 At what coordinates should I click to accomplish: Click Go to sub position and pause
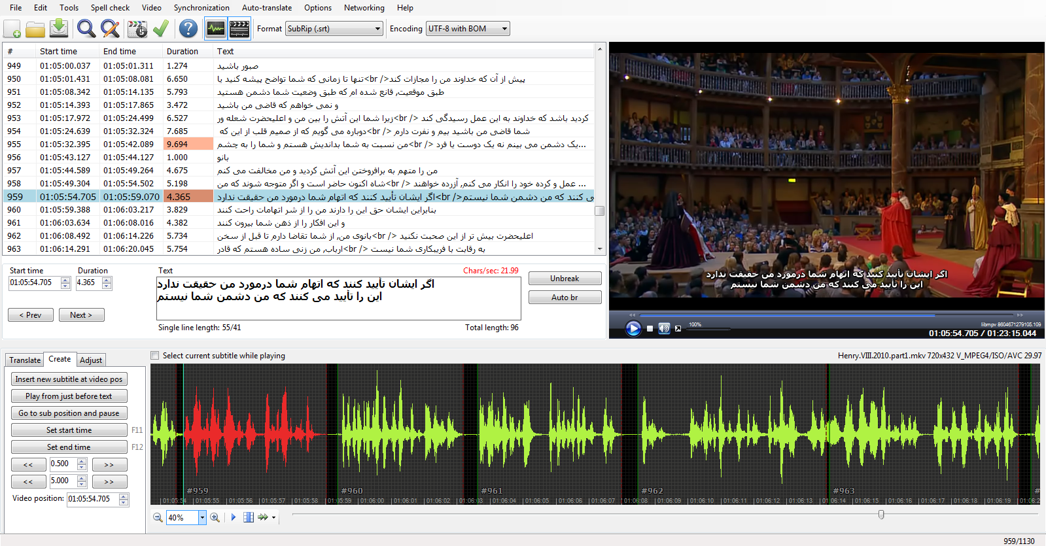(69, 413)
